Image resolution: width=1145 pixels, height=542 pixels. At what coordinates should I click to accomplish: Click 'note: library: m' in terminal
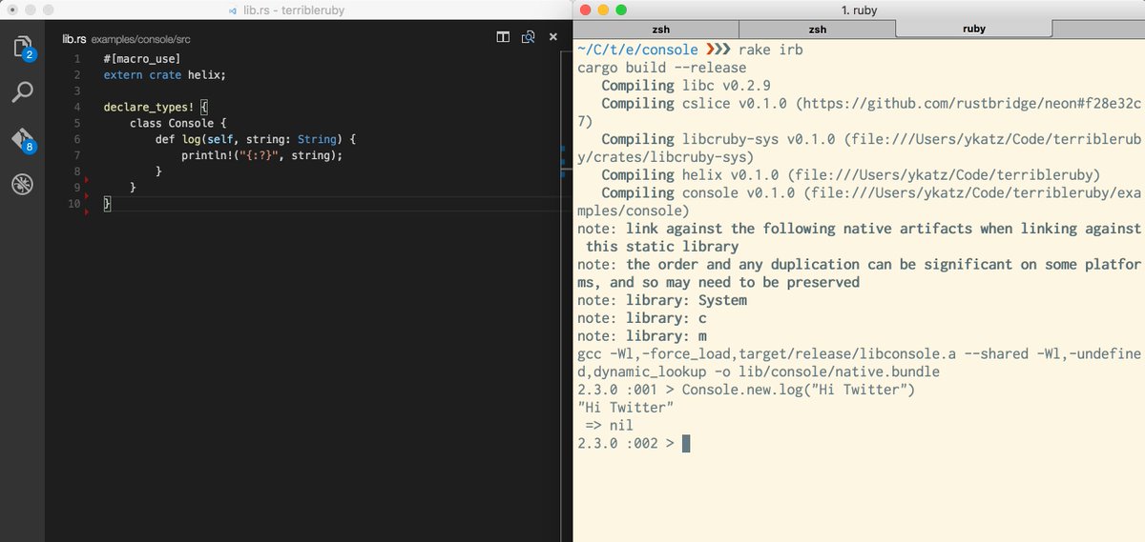pyautogui.click(x=642, y=336)
